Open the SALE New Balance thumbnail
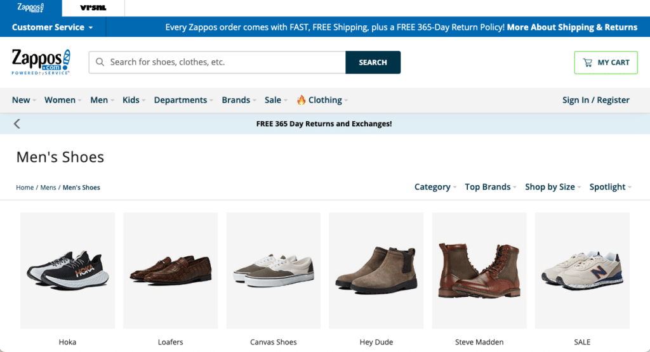The image size is (650, 352). point(582,270)
